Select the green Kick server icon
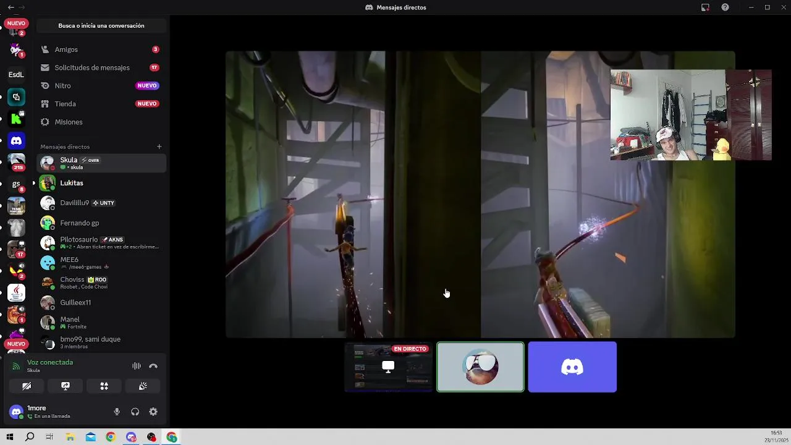This screenshot has height=445, width=791. pos(16,119)
